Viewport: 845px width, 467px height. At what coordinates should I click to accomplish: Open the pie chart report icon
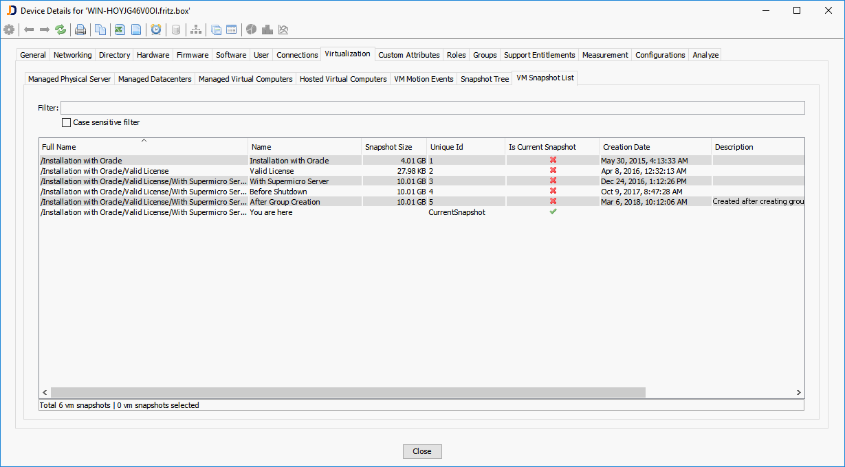click(x=250, y=30)
